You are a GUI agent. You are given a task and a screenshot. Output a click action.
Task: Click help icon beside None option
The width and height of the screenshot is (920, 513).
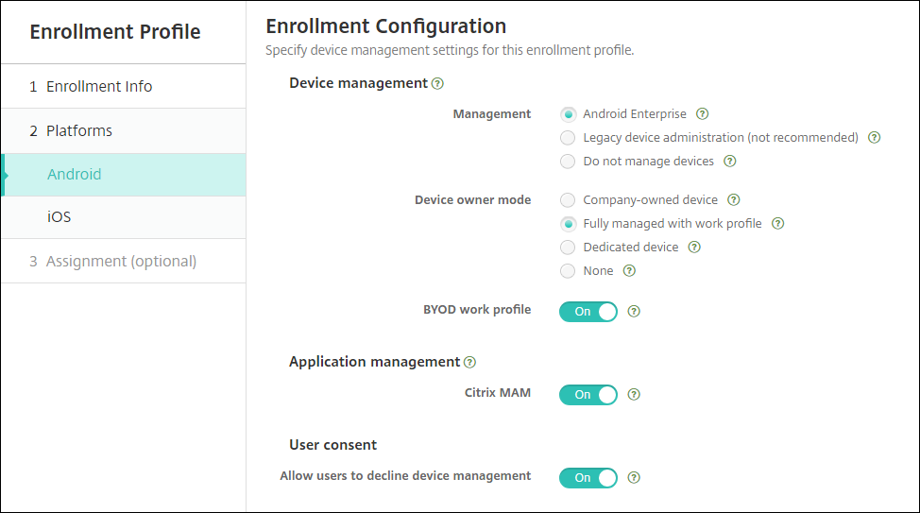[x=629, y=271]
